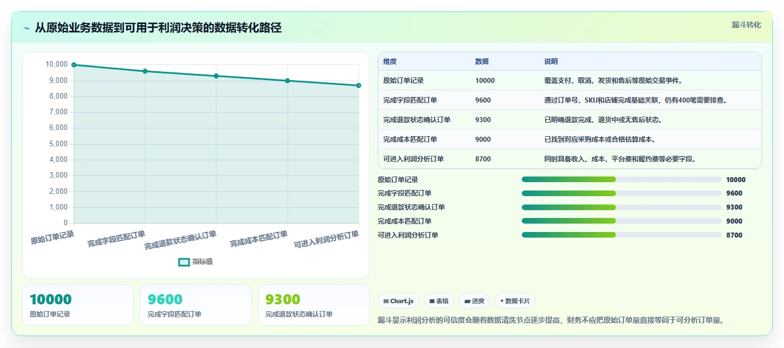Click the title 从原始业务数据到可用于利润决策的数据转化路径
This screenshot has height=348, width=784.
pos(158,27)
